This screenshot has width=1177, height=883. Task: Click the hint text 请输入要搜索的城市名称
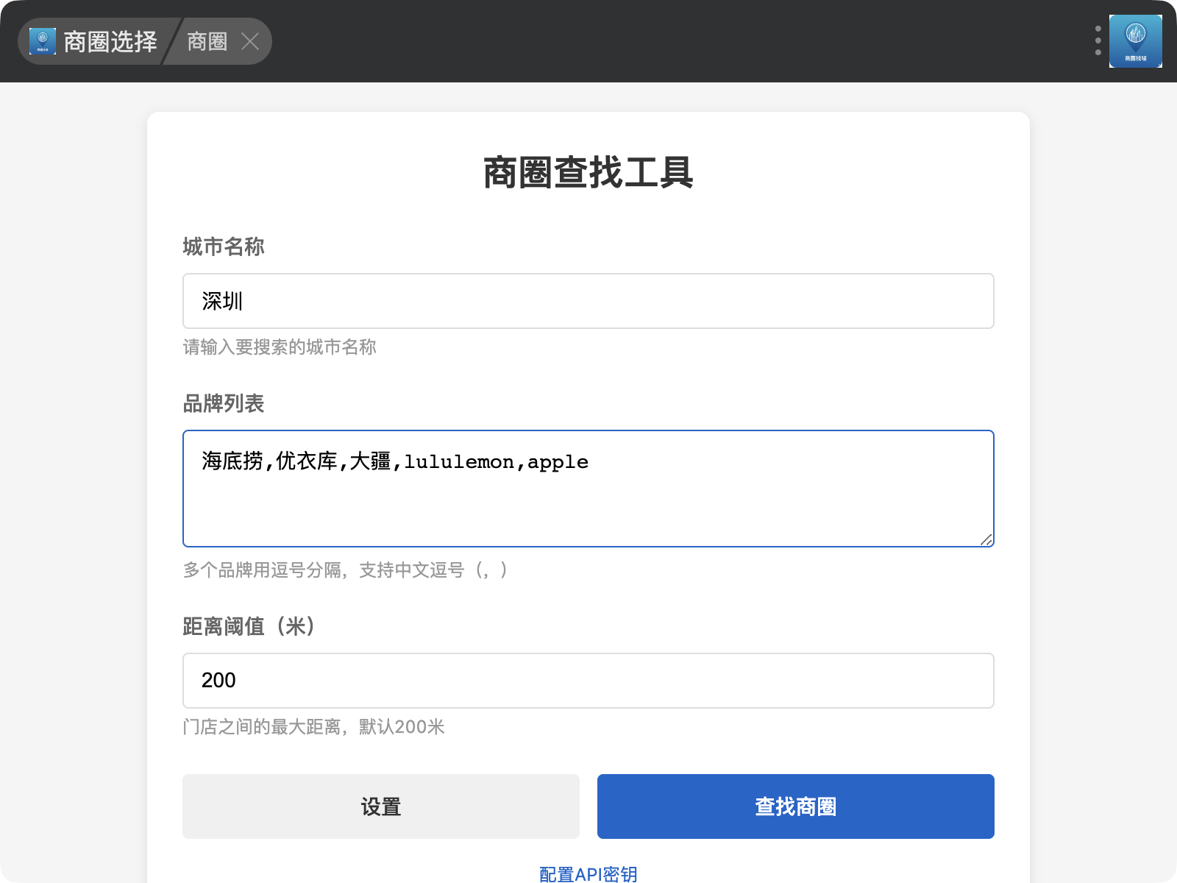point(280,347)
